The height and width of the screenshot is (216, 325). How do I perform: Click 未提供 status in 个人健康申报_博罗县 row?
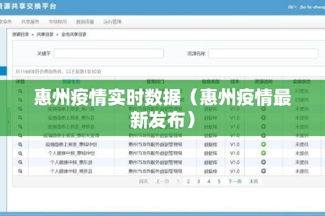point(302,171)
